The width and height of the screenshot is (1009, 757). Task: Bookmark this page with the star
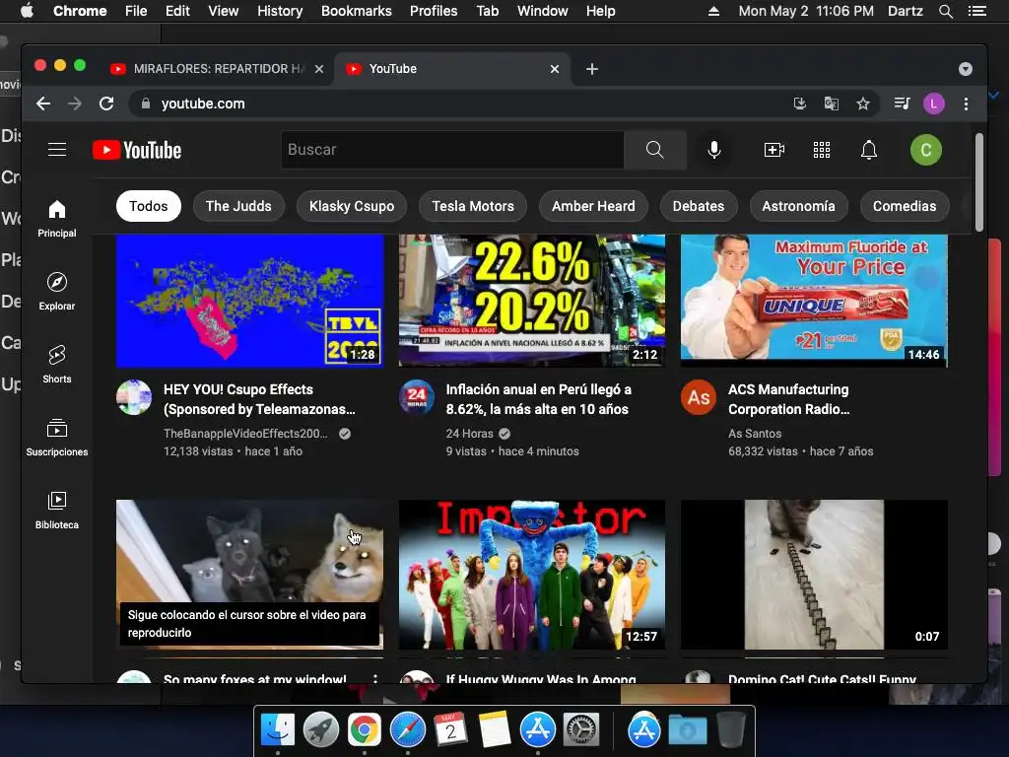coord(863,103)
